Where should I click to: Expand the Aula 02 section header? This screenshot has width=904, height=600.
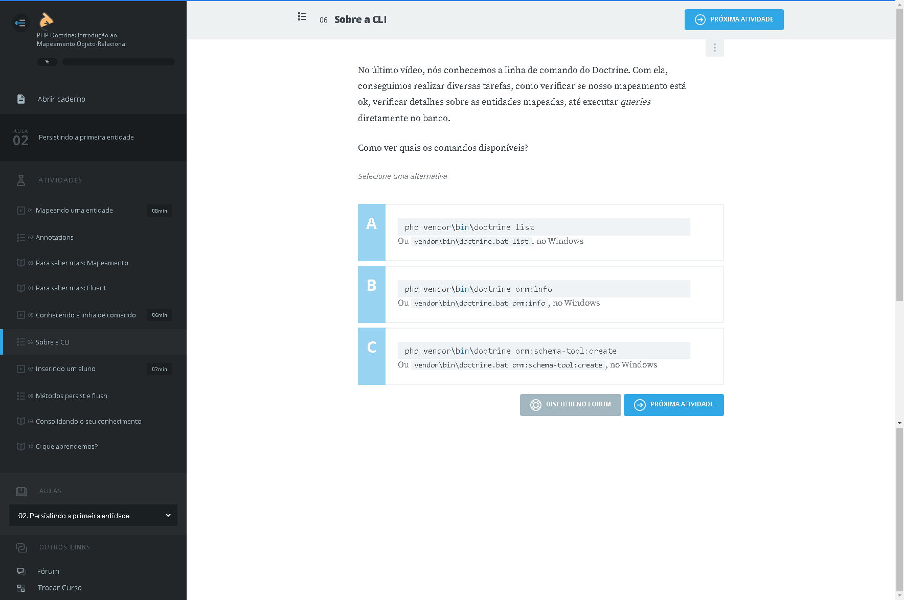pos(93,137)
